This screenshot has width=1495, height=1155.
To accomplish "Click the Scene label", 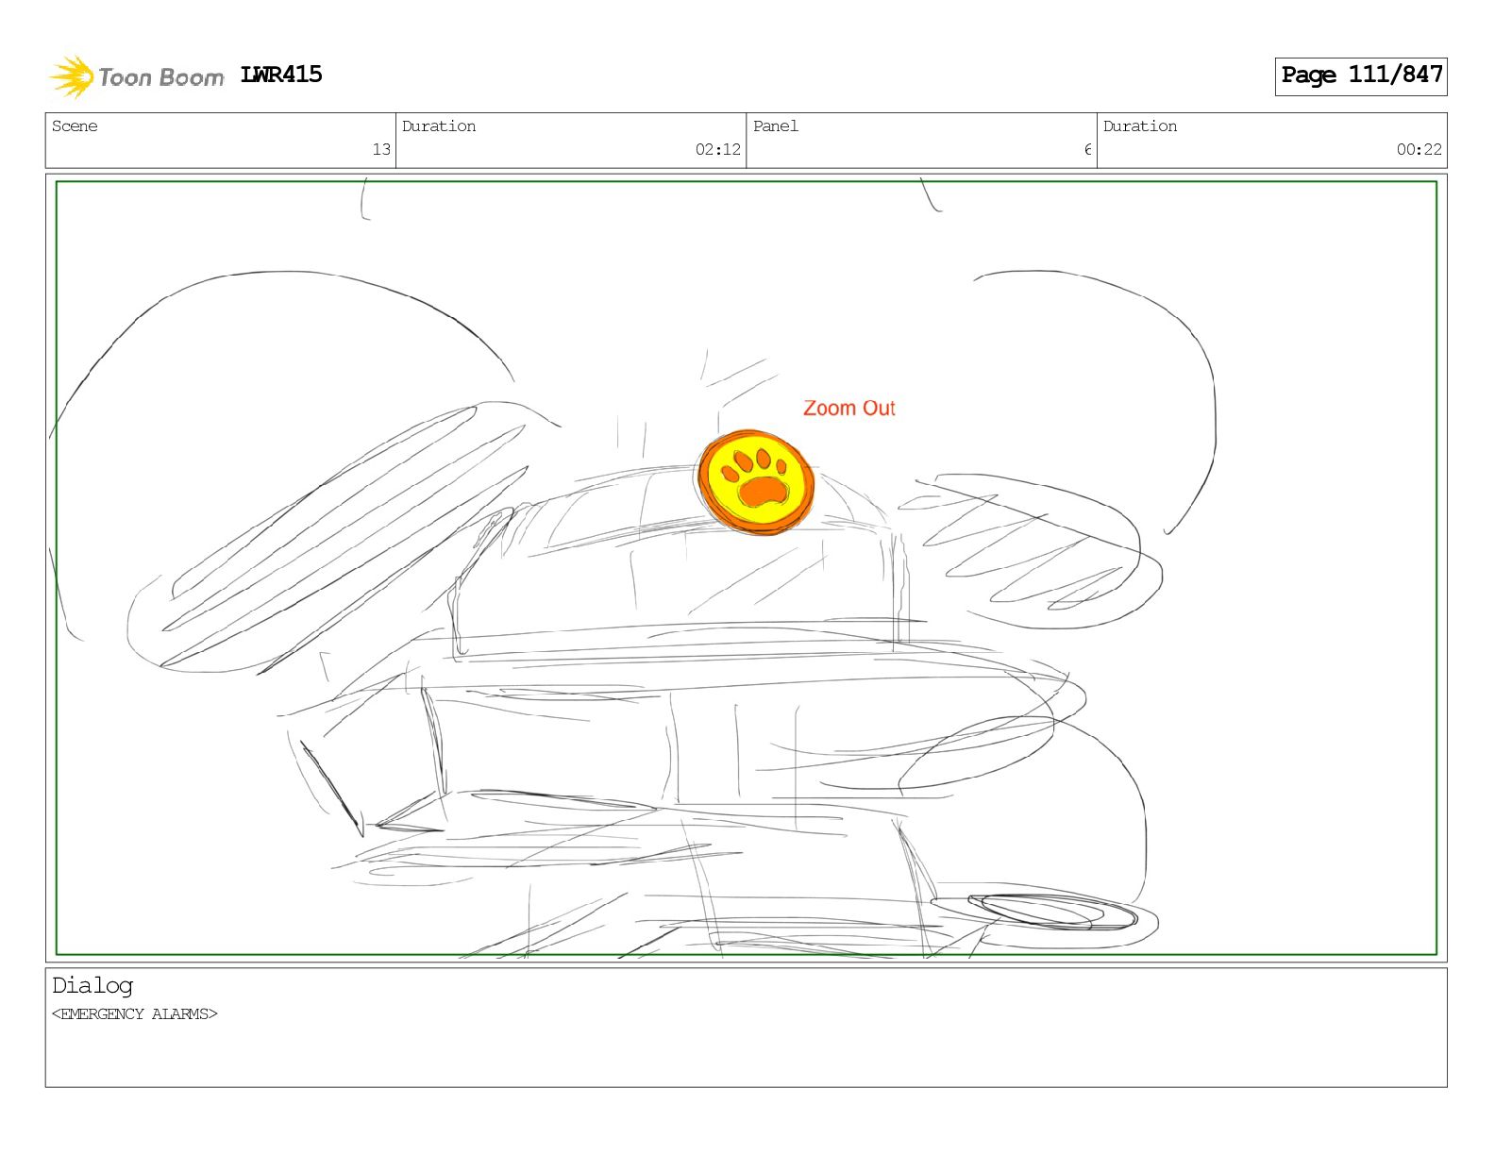I will [x=75, y=126].
